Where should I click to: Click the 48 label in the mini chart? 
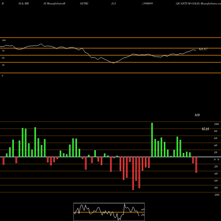tap(143, 210)
